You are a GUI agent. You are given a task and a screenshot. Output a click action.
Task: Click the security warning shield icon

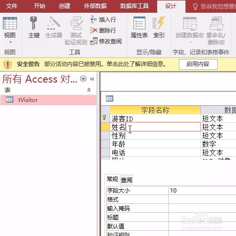click(8, 65)
